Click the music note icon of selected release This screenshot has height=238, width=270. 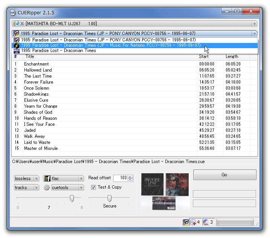click(x=16, y=34)
